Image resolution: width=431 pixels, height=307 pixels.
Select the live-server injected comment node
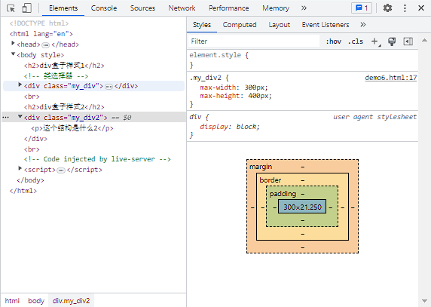tap(97, 159)
